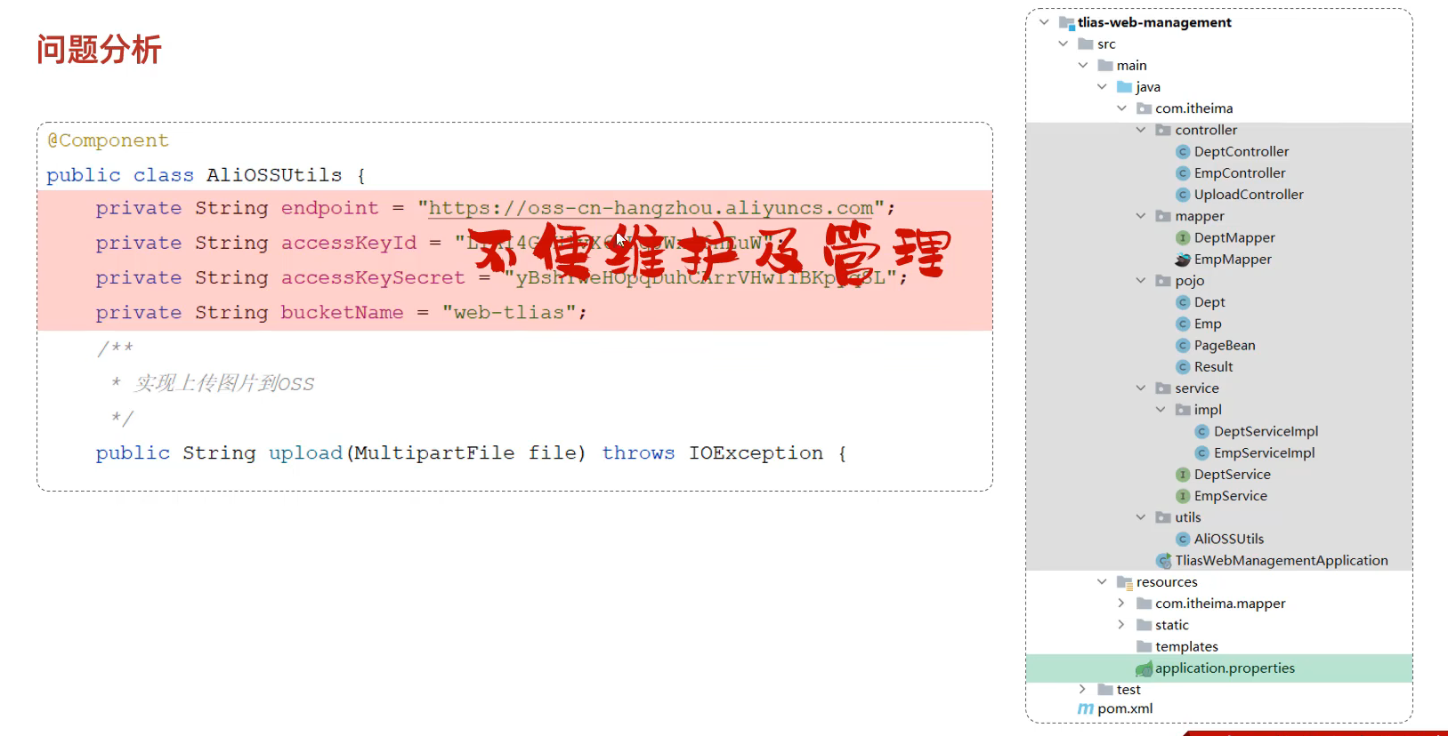Click the DeptService interface icon
The width and height of the screenshot is (1448, 736).
[x=1183, y=475]
